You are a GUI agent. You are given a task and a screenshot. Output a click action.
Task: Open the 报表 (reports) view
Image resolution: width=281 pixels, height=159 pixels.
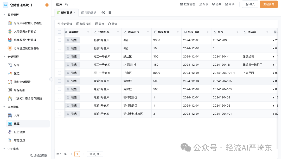click(x=203, y=4)
